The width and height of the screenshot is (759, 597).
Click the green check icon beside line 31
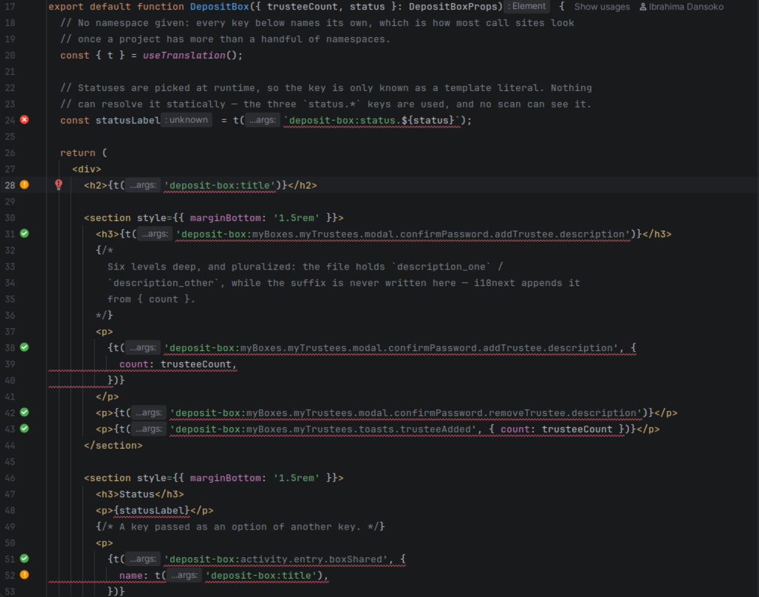[x=24, y=233]
